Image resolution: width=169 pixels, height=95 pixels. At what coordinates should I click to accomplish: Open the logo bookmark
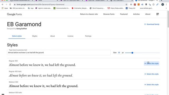point(31,8)
